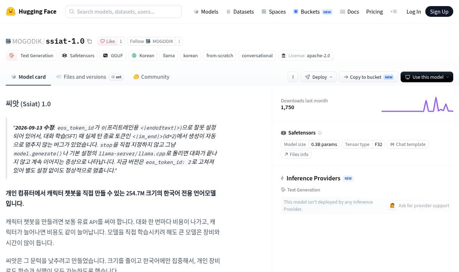The width and height of the screenshot is (459, 272).
Task: Go to Datasets in the top navigation
Action: click(240, 11)
